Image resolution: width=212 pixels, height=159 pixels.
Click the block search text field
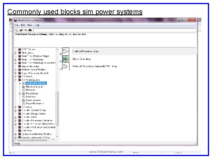click(114, 30)
